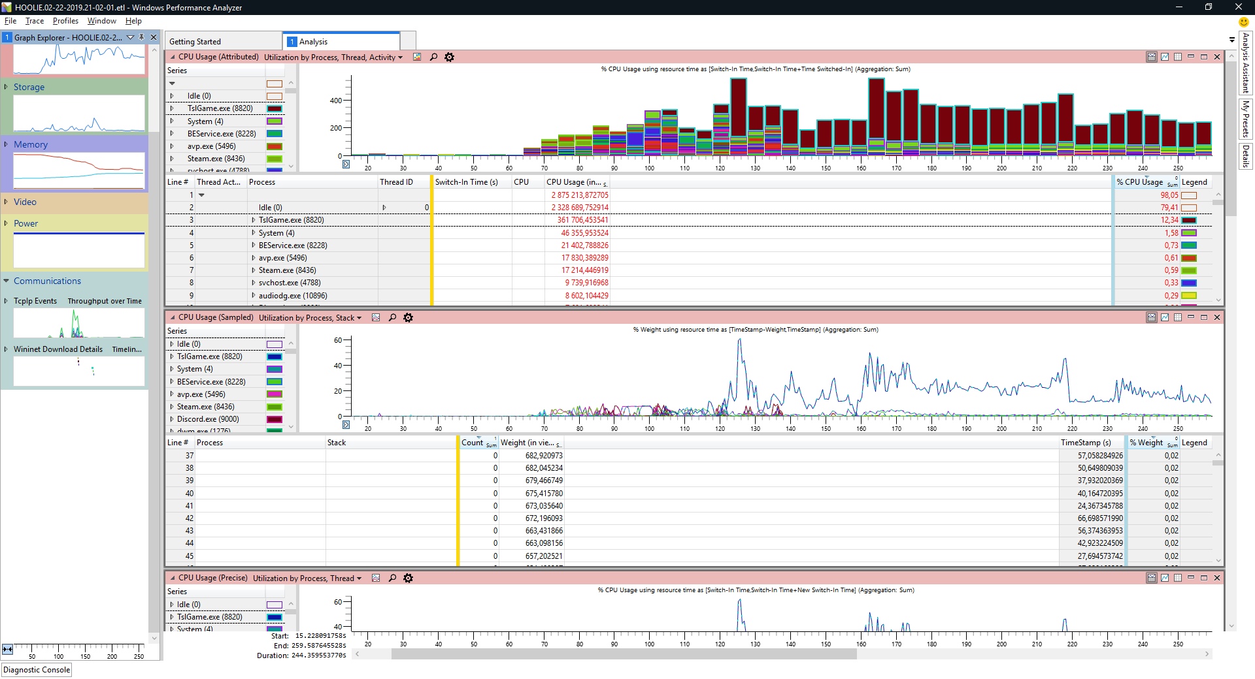Show graph and table in CPU Usage (Precise)
Viewport: 1255px width, 679px height.
click(1152, 578)
